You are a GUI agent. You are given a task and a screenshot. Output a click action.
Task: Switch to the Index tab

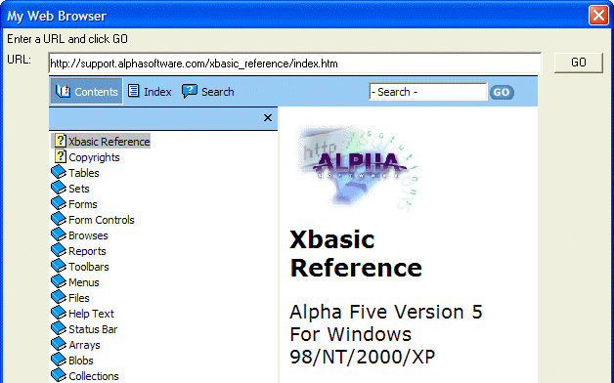150,92
